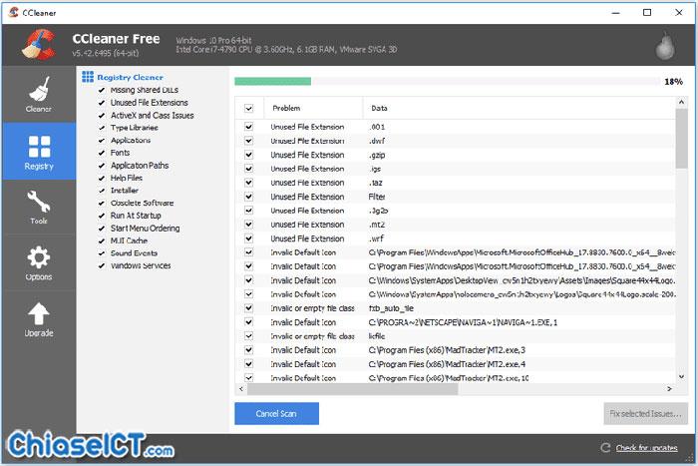Uncheck the .gzip row checkbox
This screenshot has height=466, width=698.
[x=249, y=155]
